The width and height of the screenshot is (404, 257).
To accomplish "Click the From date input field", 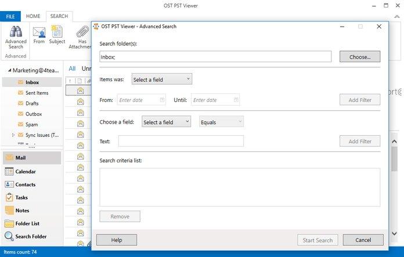I will [x=141, y=100].
